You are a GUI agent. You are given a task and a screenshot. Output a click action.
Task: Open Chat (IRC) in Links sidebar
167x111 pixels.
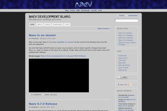122,60
